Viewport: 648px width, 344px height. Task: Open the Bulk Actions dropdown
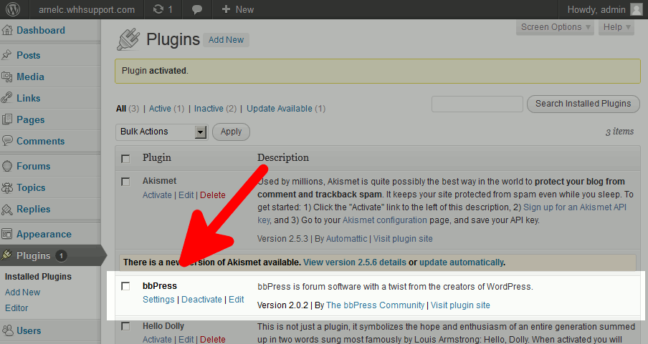click(161, 132)
